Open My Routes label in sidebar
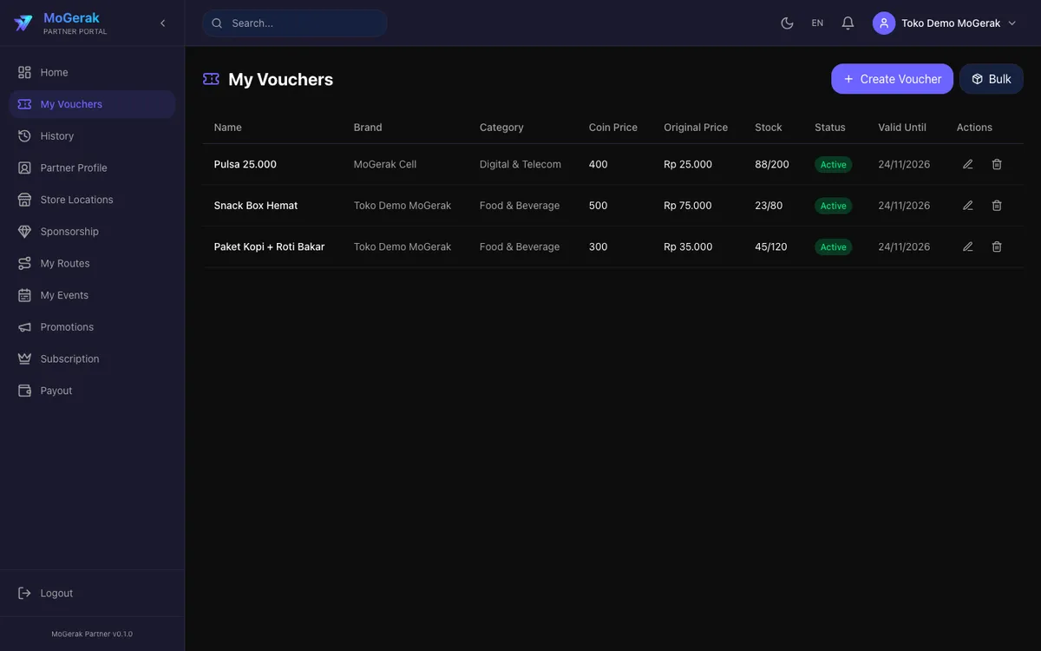The height and width of the screenshot is (651, 1041). tap(65, 263)
